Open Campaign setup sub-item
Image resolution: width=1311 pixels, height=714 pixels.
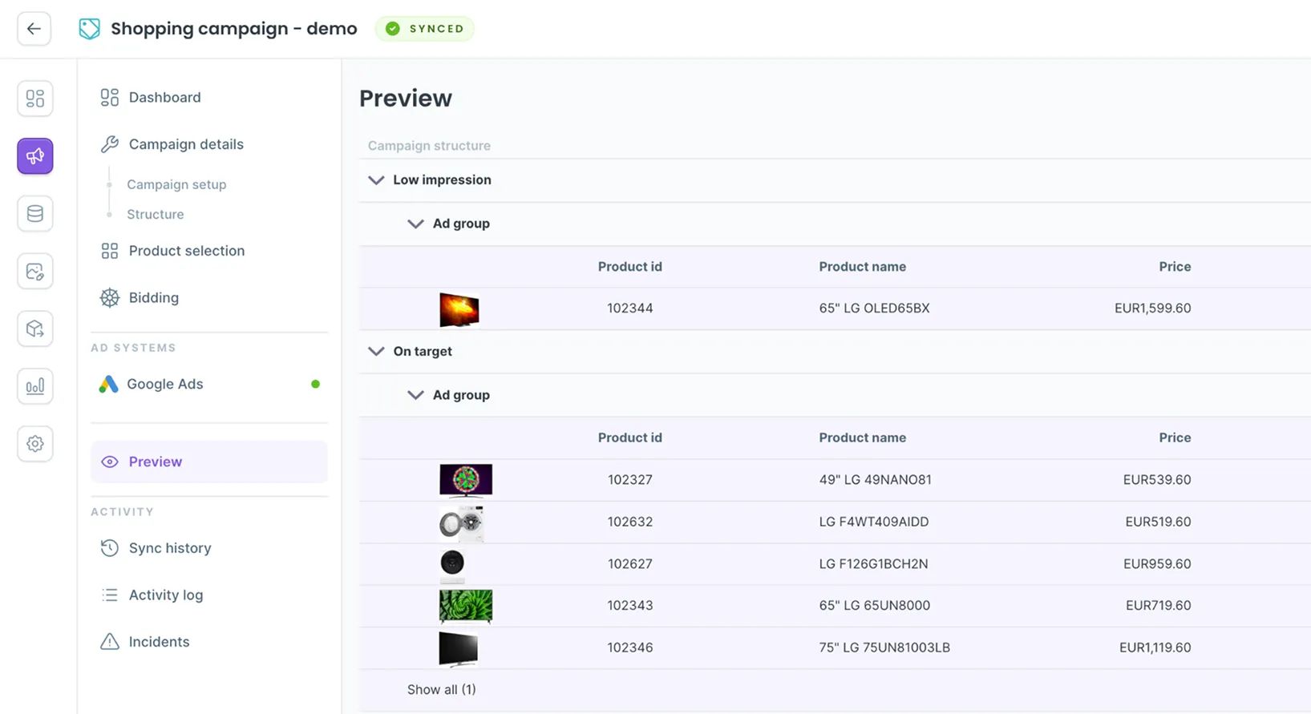tap(176, 184)
